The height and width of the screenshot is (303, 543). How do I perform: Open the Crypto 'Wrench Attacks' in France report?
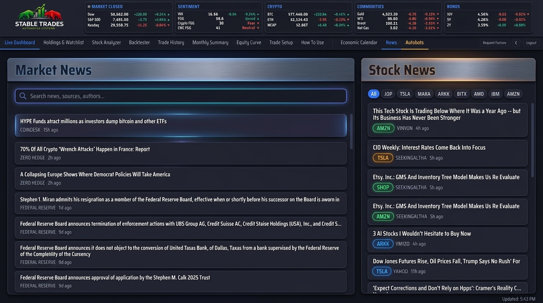click(x=181, y=153)
